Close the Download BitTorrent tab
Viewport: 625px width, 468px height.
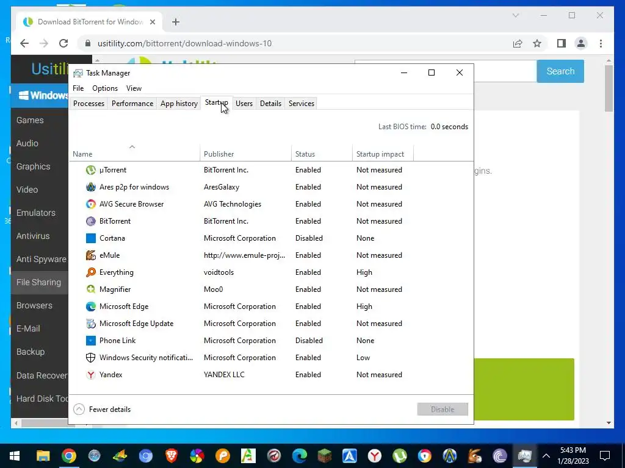coord(152,22)
